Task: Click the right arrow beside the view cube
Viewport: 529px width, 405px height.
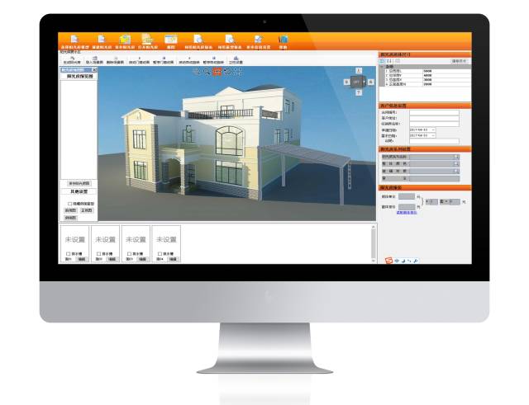Action: pyautogui.click(x=371, y=82)
